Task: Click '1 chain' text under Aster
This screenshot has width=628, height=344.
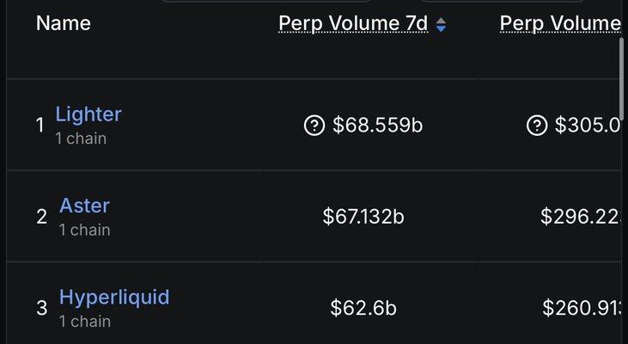Action: point(84,230)
